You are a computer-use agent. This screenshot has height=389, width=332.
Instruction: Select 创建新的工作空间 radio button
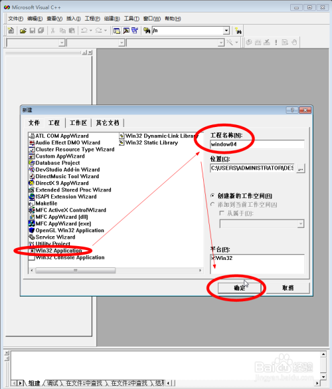coord(212,195)
